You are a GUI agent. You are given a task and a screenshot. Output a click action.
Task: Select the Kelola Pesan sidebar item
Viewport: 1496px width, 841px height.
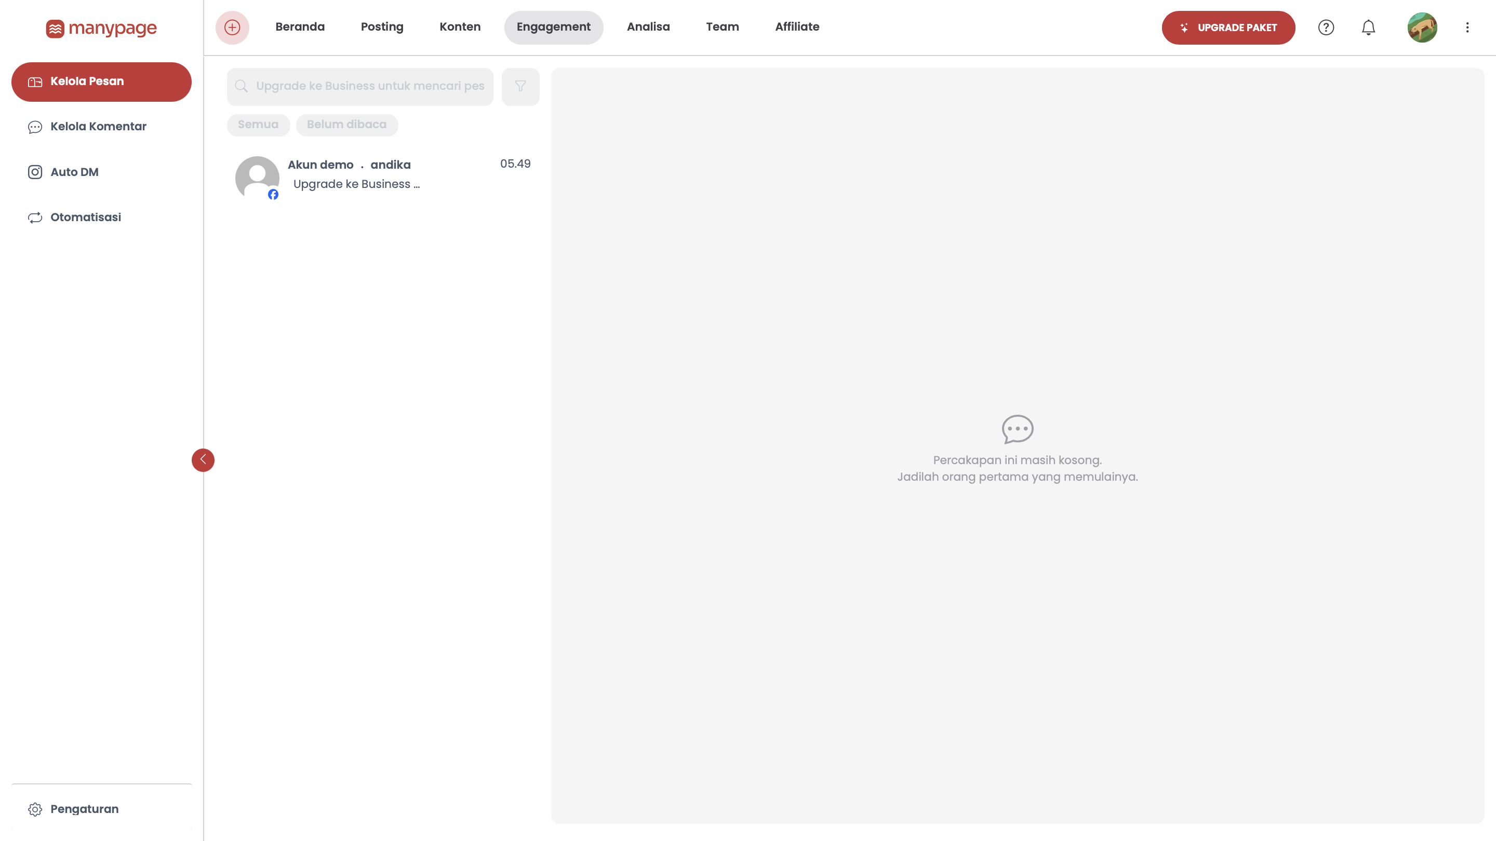click(101, 82)
